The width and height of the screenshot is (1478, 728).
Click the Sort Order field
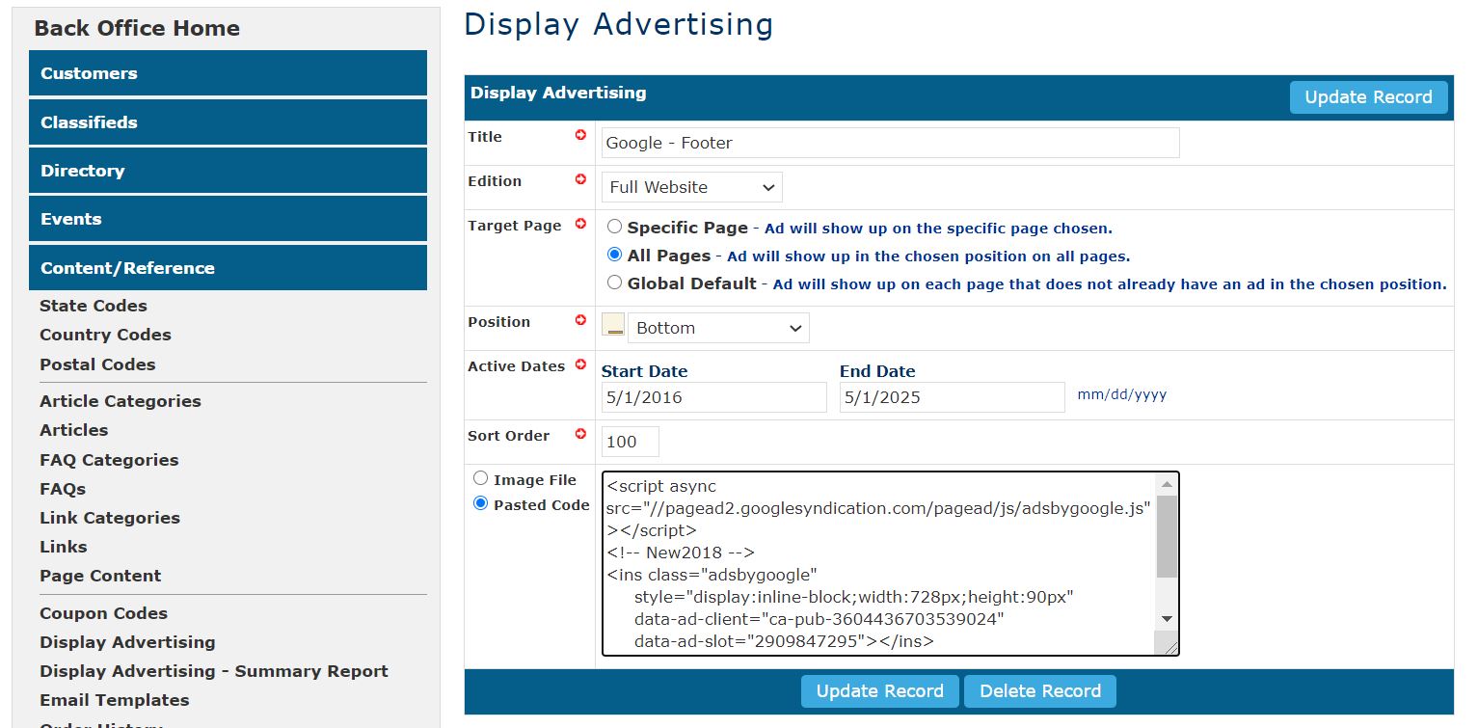(x=631, y=442)
